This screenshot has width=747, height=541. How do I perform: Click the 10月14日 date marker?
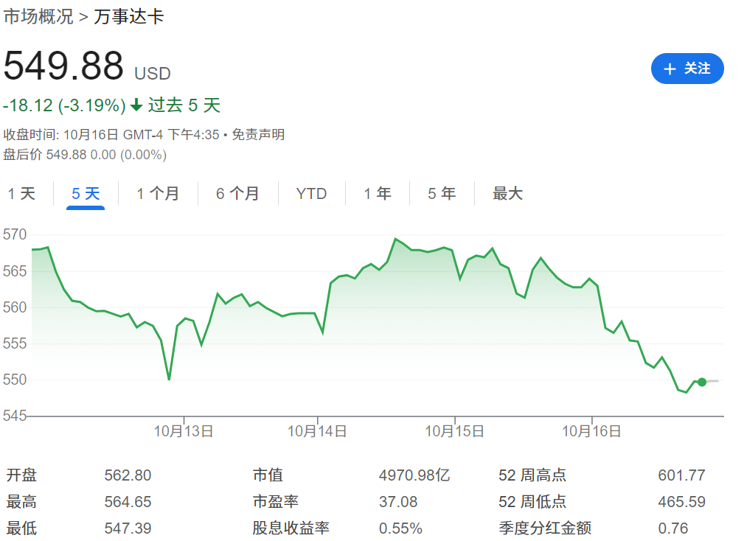(317, 431)
